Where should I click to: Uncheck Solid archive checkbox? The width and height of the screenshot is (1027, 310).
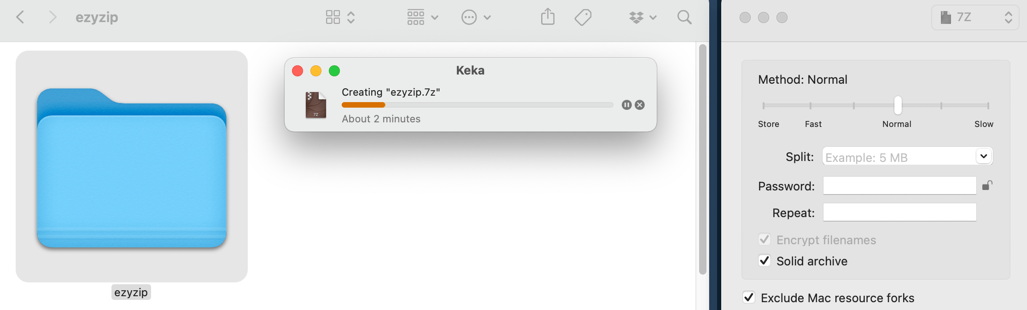764,261
